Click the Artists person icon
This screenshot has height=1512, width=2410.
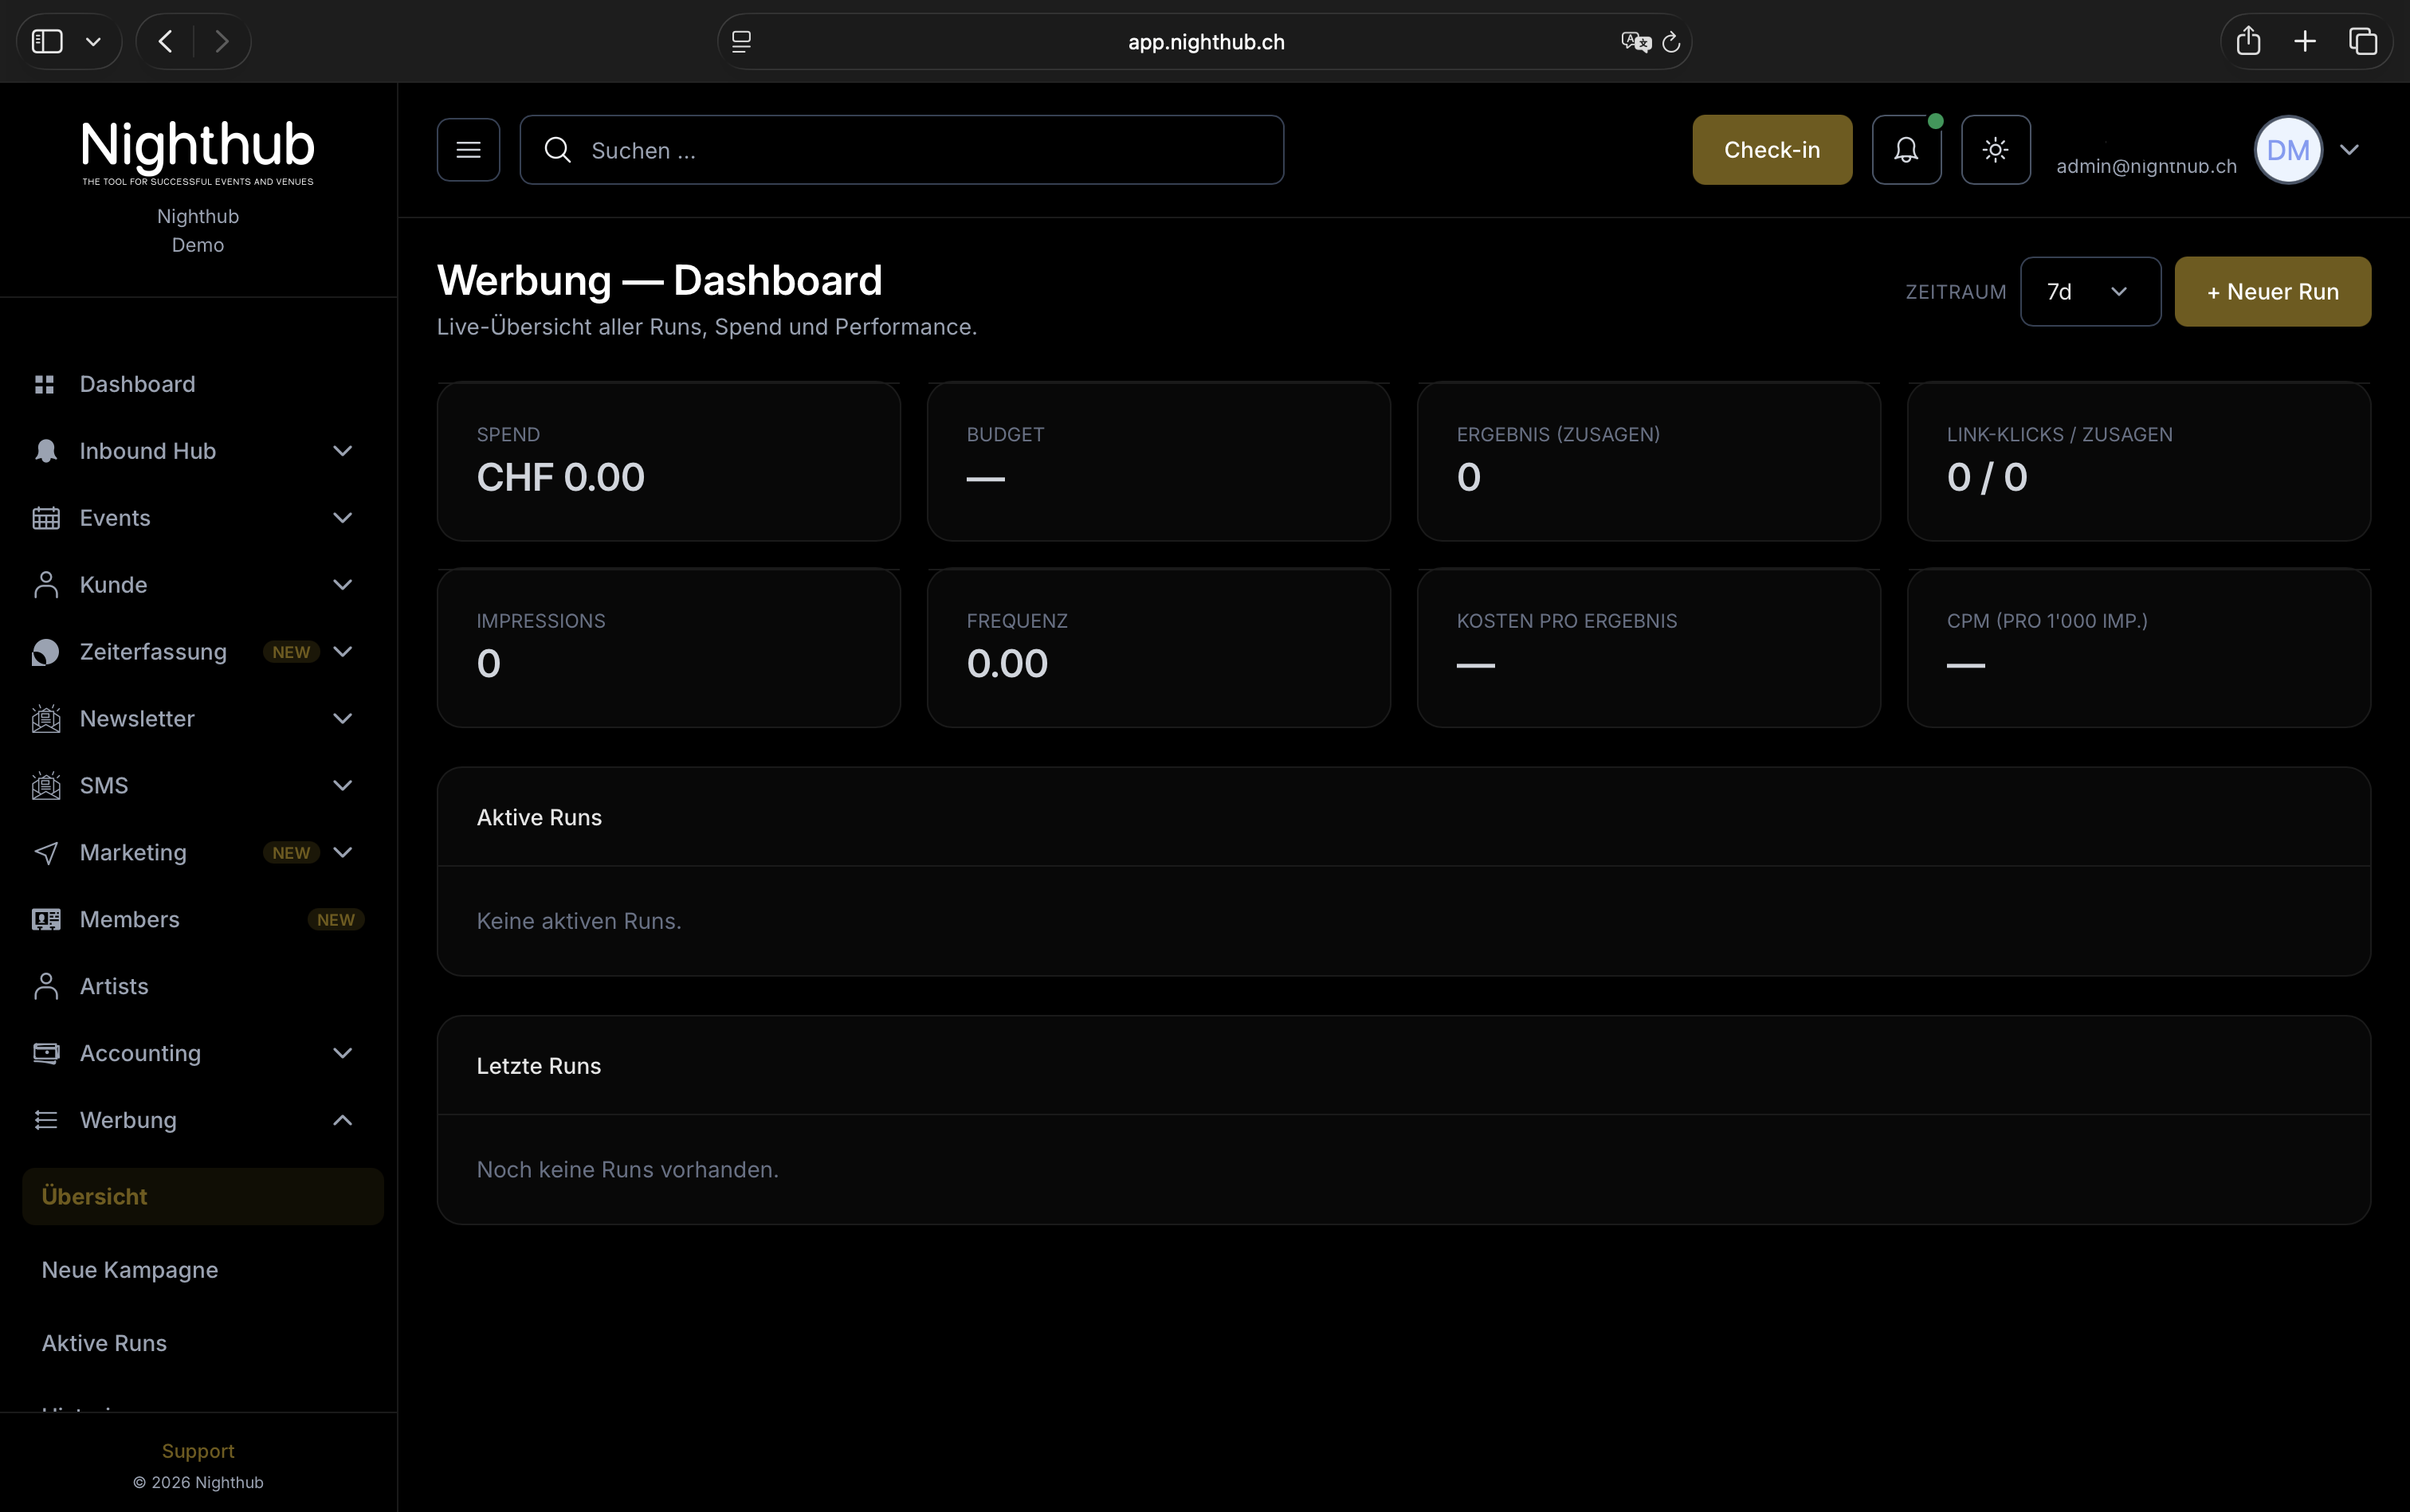(x=46, y=986)
